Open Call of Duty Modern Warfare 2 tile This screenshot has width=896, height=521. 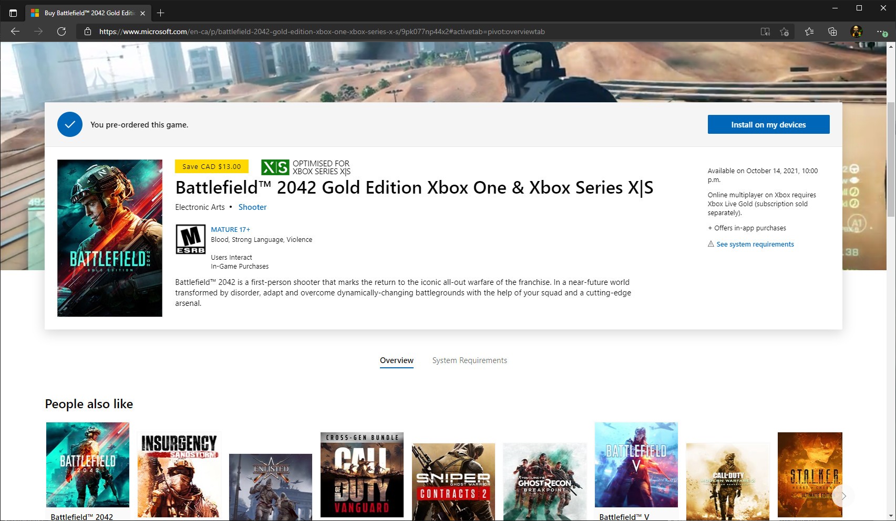[x=728, y=482]
